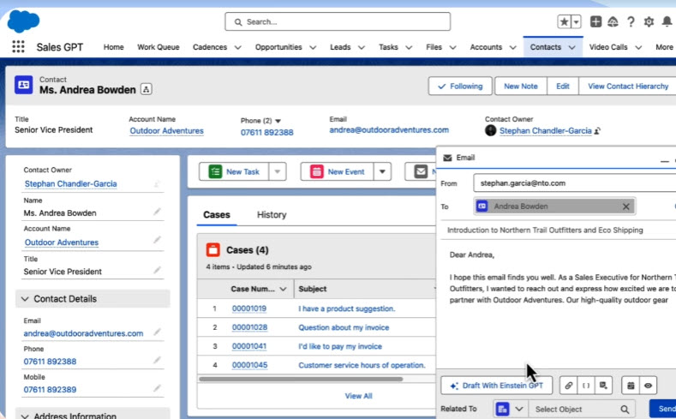
Task: Click the change owner icon next to Stephan Chandler-Garcia
Action: 597,130
